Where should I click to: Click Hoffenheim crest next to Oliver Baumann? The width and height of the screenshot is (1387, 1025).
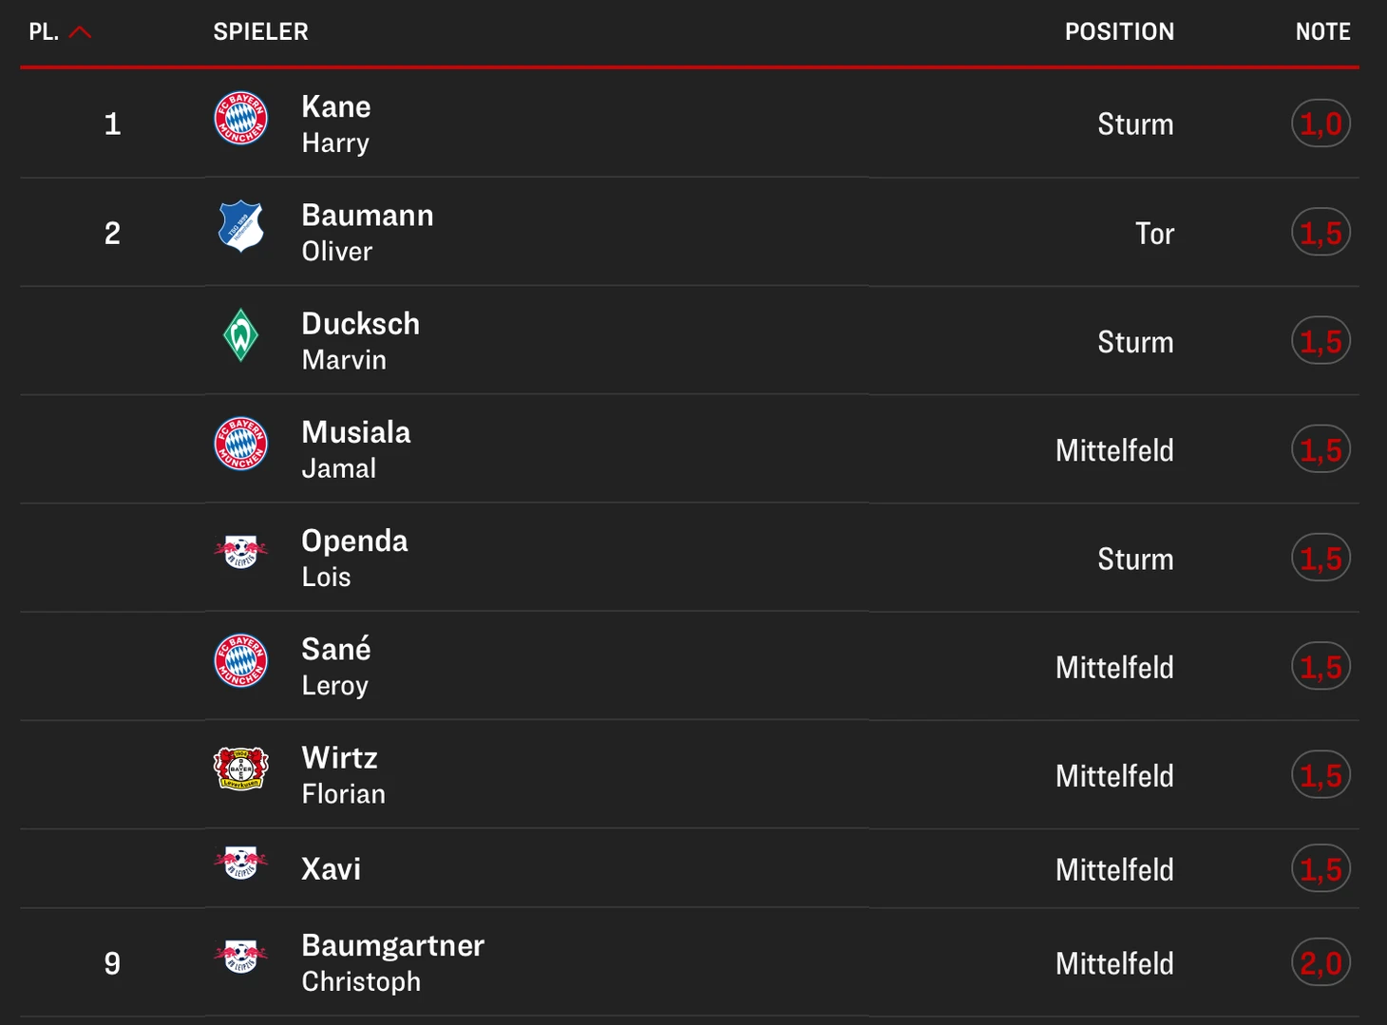click(241, 227)
